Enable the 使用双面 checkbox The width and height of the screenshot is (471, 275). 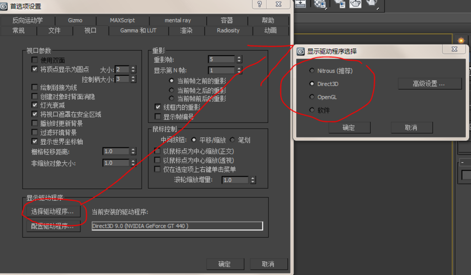[x=35, y=60]
